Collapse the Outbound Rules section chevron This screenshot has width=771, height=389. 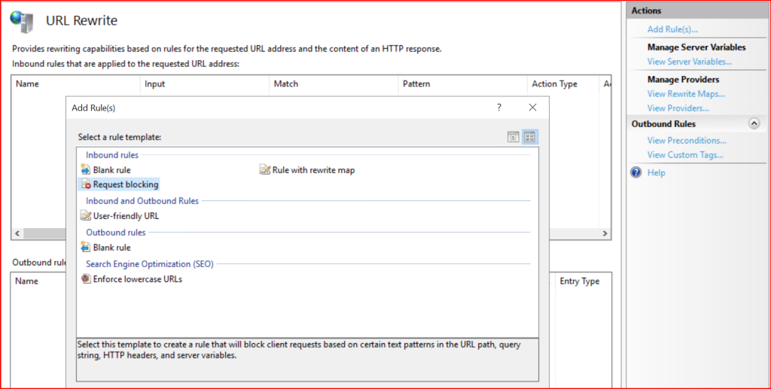tap(754, 123)
